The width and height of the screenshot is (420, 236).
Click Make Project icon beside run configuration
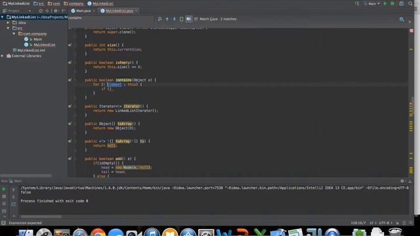tap(357, 3)
